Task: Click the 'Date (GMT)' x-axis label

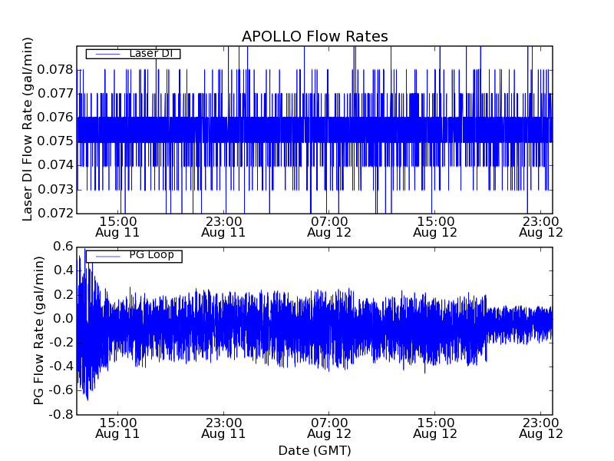Action: pyautogui.click(x=315, y=450)
